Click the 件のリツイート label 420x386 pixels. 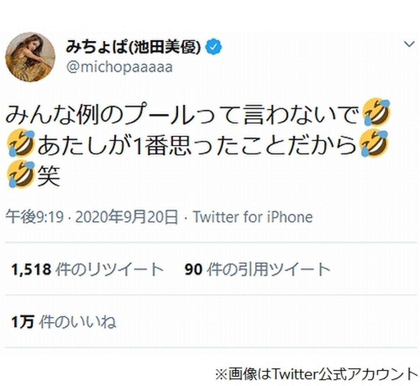coord(110,270)
